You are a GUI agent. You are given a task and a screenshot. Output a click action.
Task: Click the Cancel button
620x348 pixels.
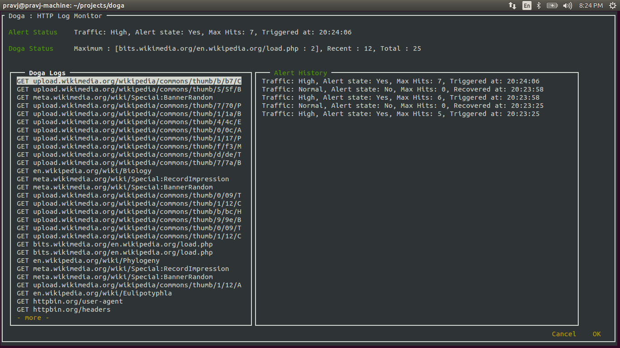[x=564, y=334]
